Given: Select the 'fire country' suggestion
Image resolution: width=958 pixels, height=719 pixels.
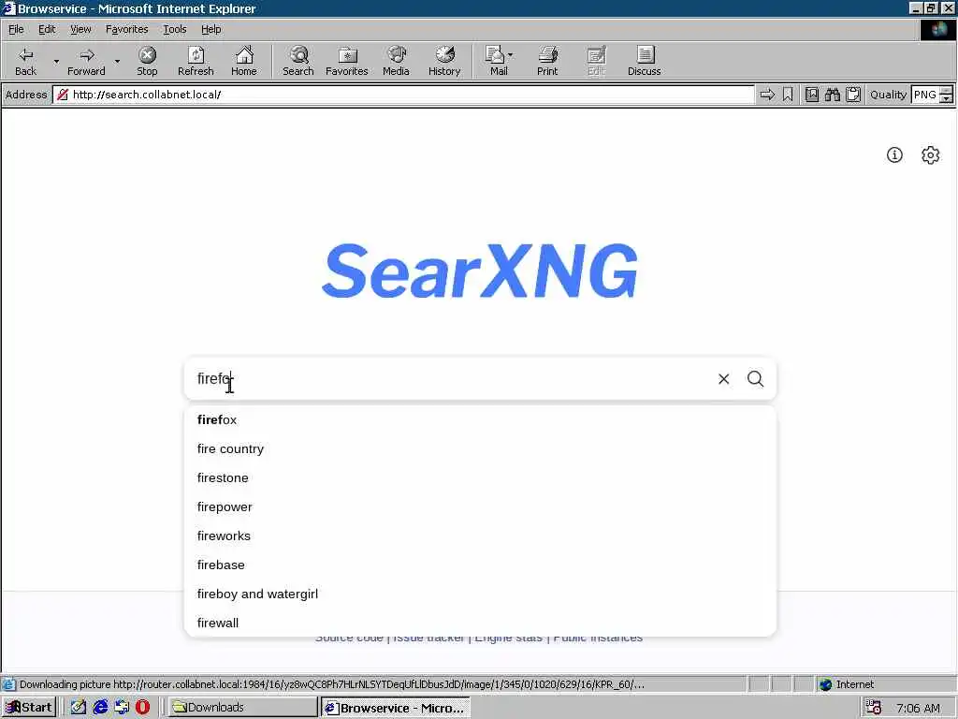Looking at the screenshot, I should [480, 448].
